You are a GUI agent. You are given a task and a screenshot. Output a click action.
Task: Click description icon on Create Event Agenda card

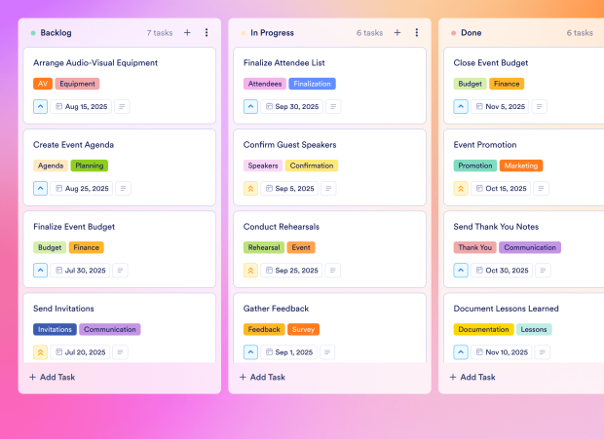click(x=123, y=189)
